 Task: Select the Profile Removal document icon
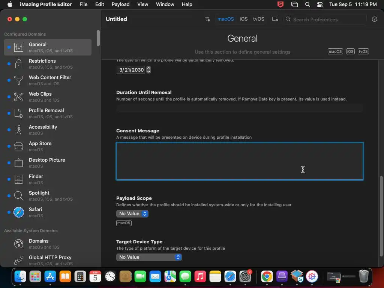click(19, 113)
